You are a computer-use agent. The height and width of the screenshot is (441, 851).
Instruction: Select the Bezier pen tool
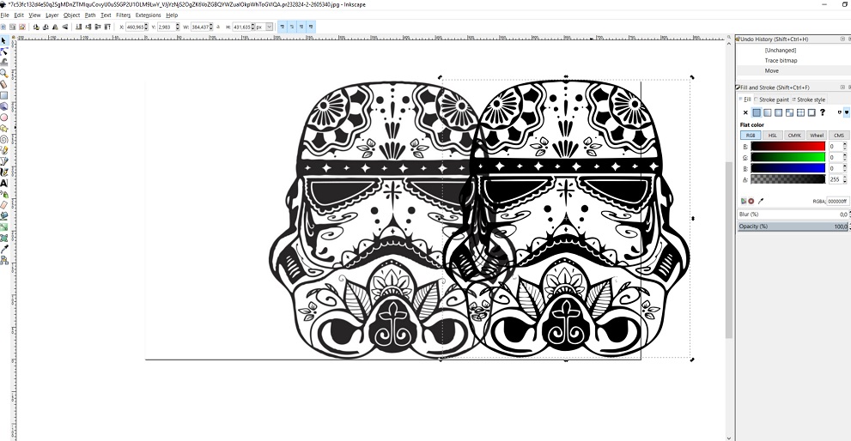[x=4, y=161]
